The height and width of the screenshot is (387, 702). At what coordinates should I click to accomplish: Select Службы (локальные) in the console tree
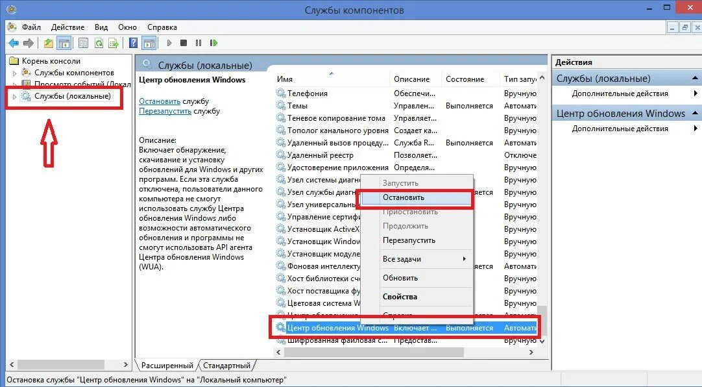tap(73, 96)
